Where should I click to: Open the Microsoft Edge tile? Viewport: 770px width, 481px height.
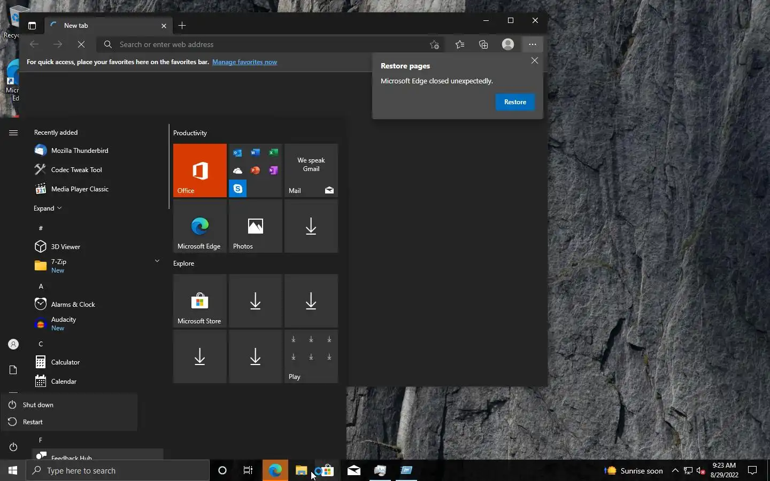(x=200, y=226)
